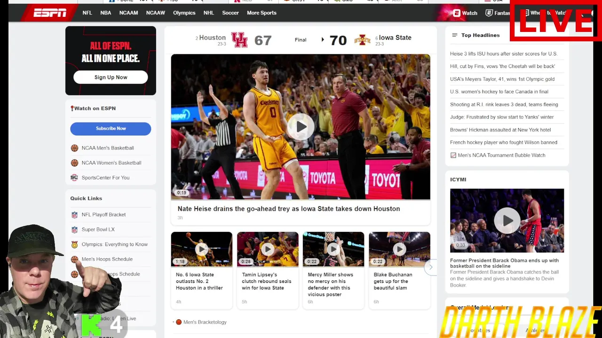This screenshot has height=338, width=602.
Task: Open Shooting at R.I. rink headline
Action: 504,104
